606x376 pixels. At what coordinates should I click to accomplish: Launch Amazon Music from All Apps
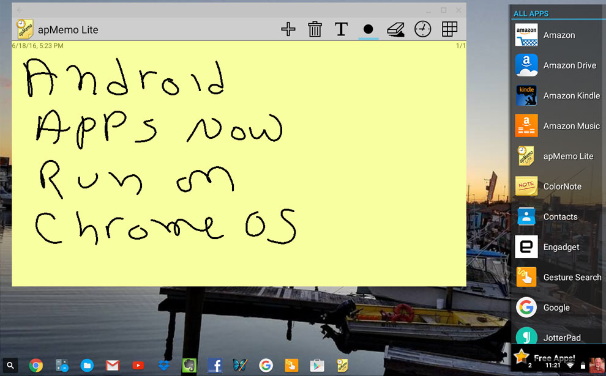click(558, 126)
